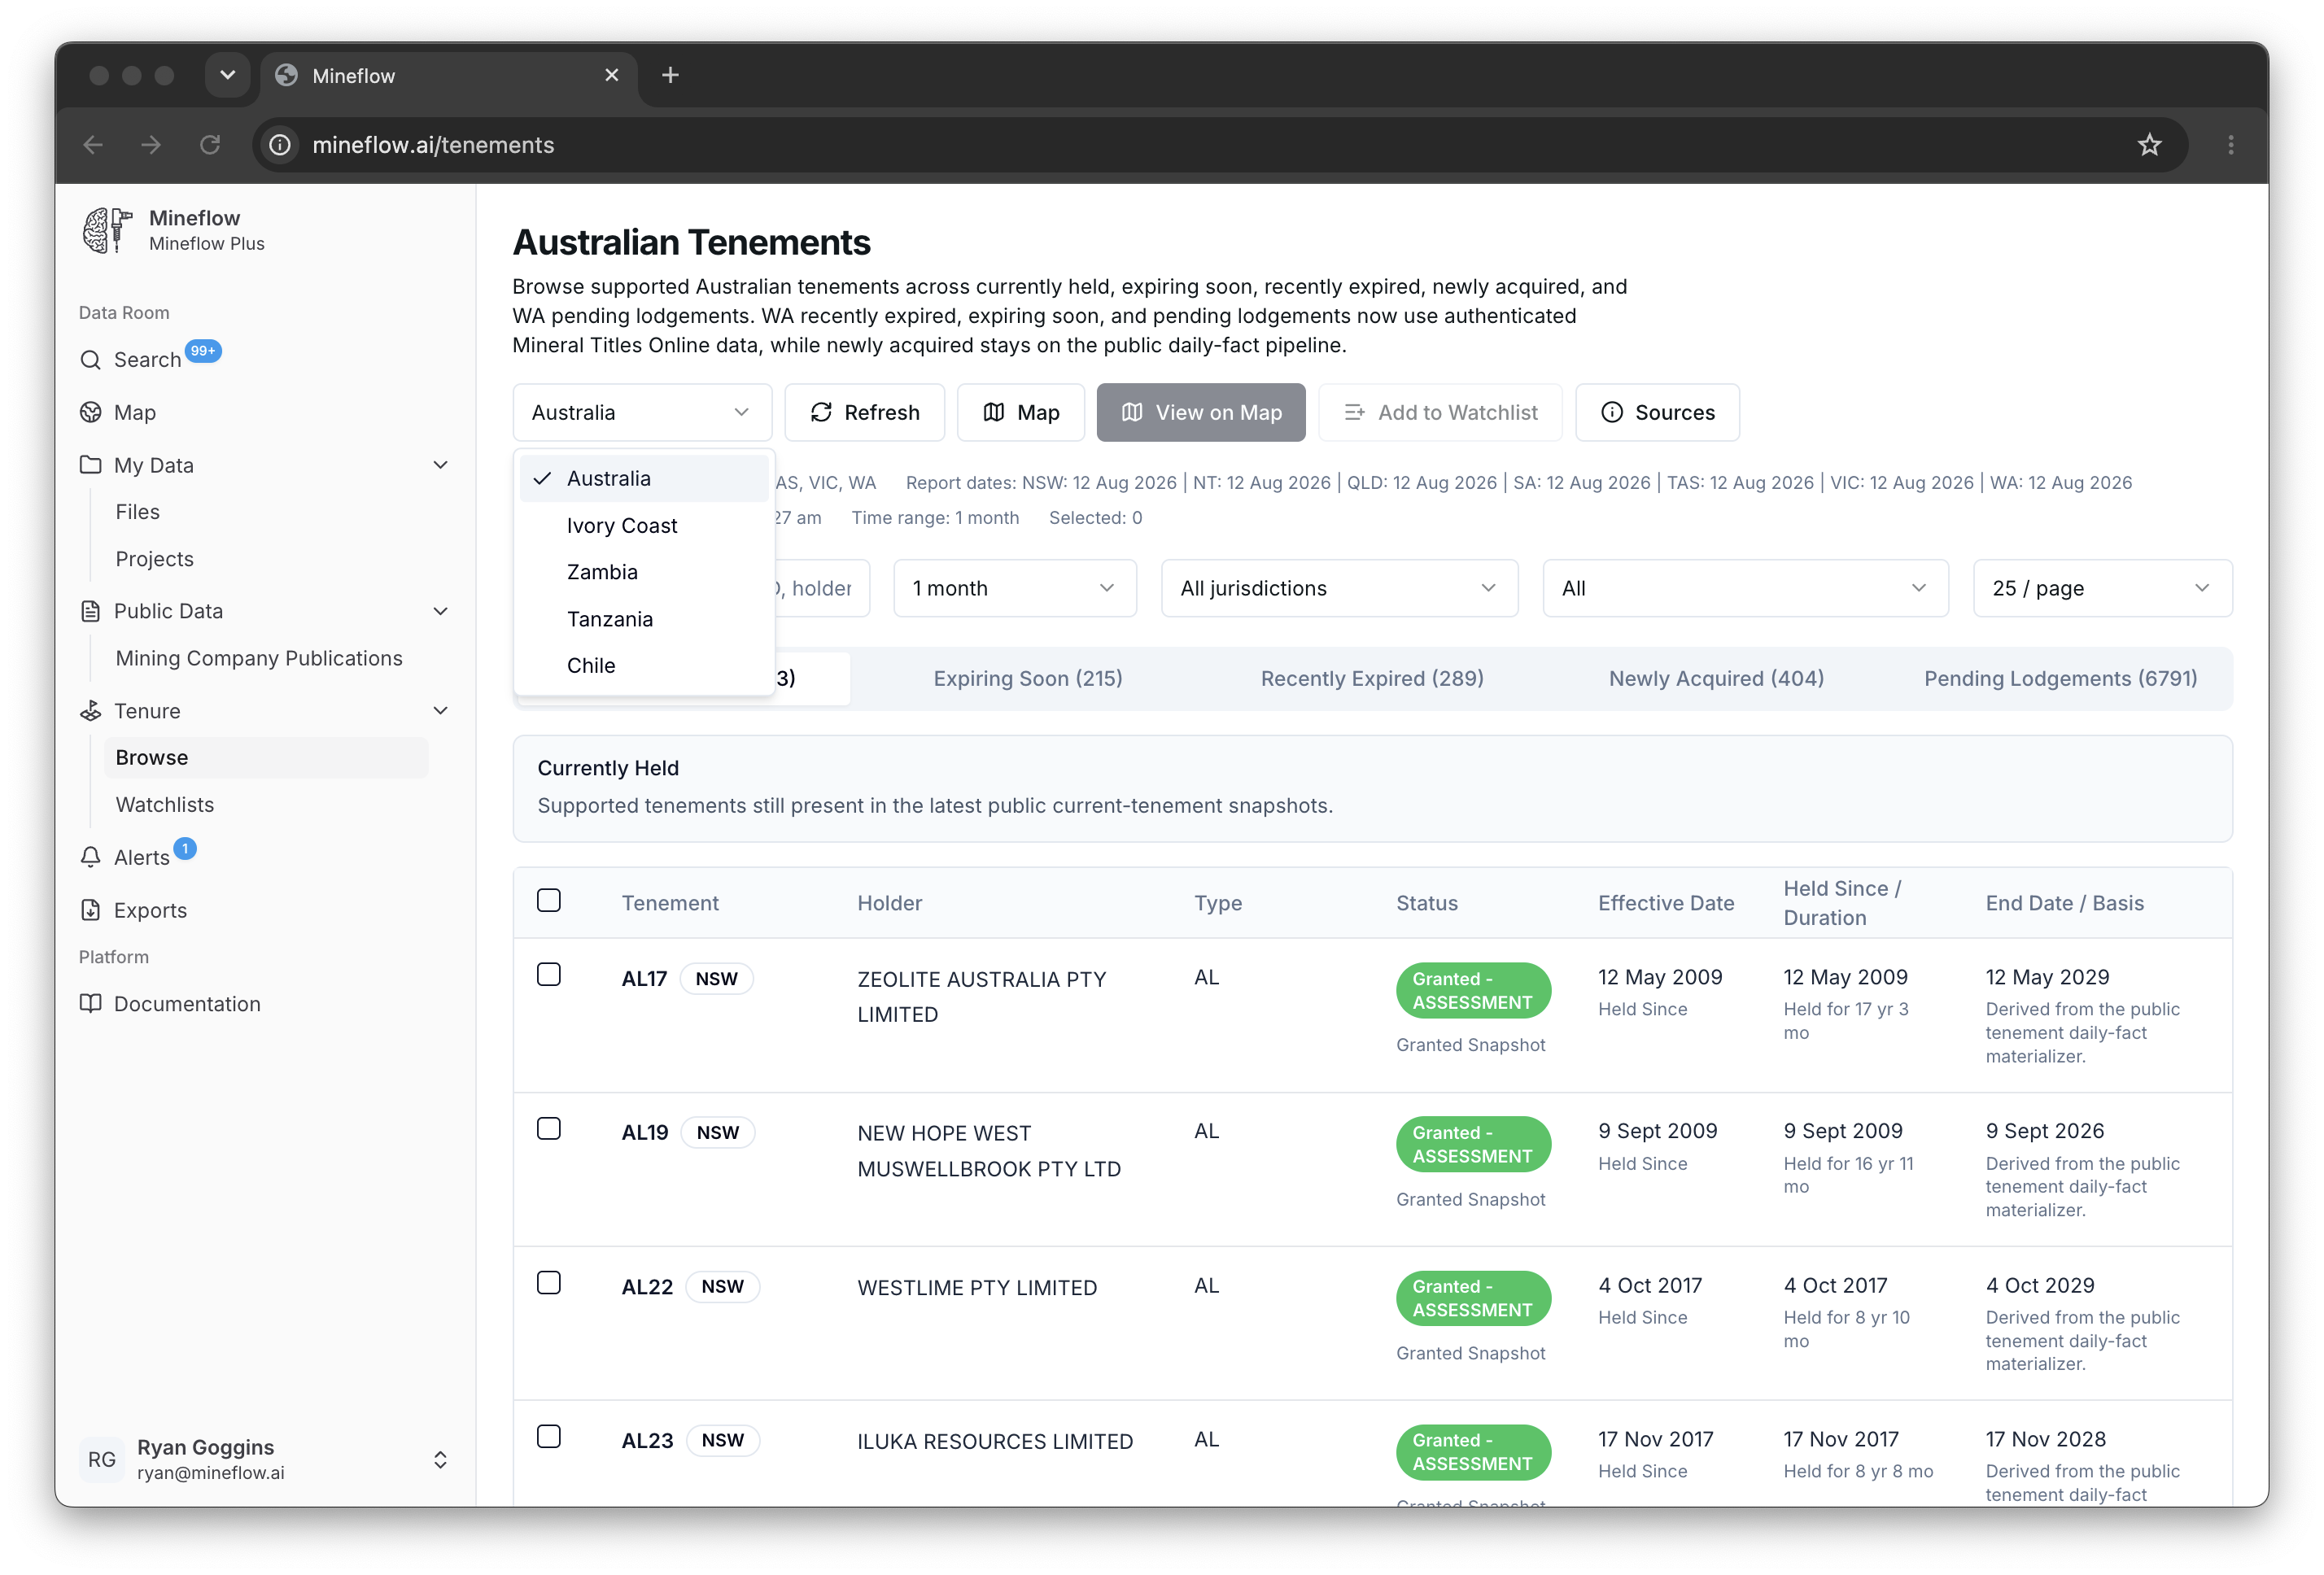
Task: Click the browser forward arrow
Action: coord(151,145)
